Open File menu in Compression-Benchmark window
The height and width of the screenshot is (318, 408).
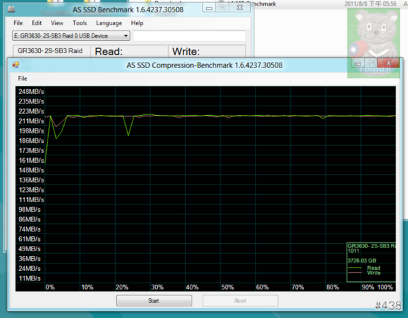[x=22, y=78]
